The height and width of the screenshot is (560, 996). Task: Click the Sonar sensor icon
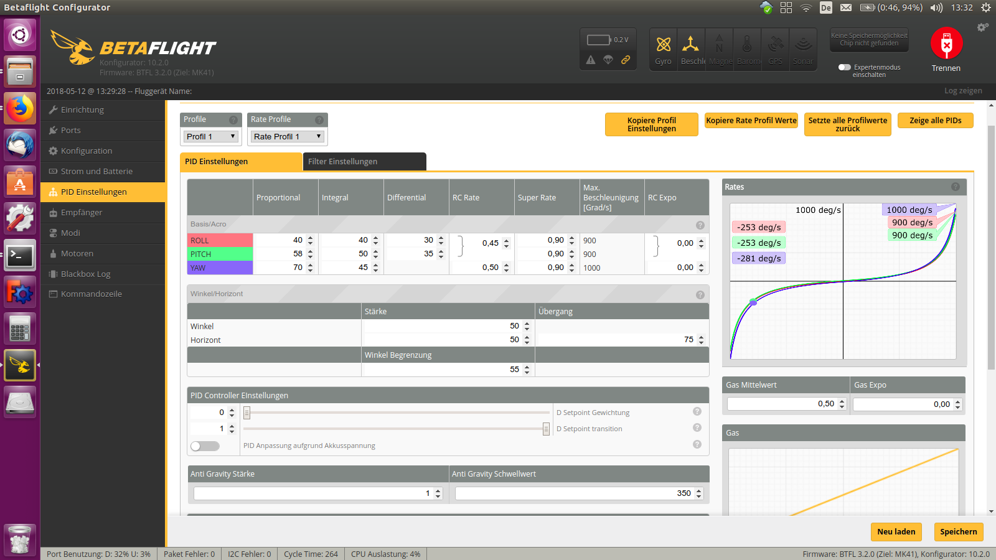[x=804, y=44]
